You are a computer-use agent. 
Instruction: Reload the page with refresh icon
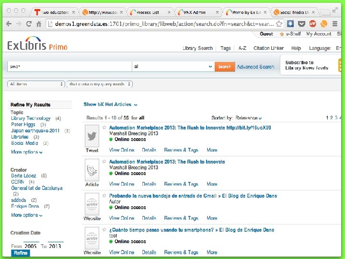(x=29, y=24)
